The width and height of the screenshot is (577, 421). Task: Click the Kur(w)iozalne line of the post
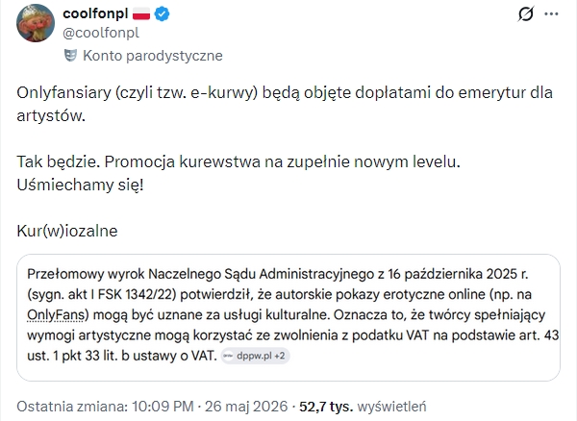pos(67,232)
